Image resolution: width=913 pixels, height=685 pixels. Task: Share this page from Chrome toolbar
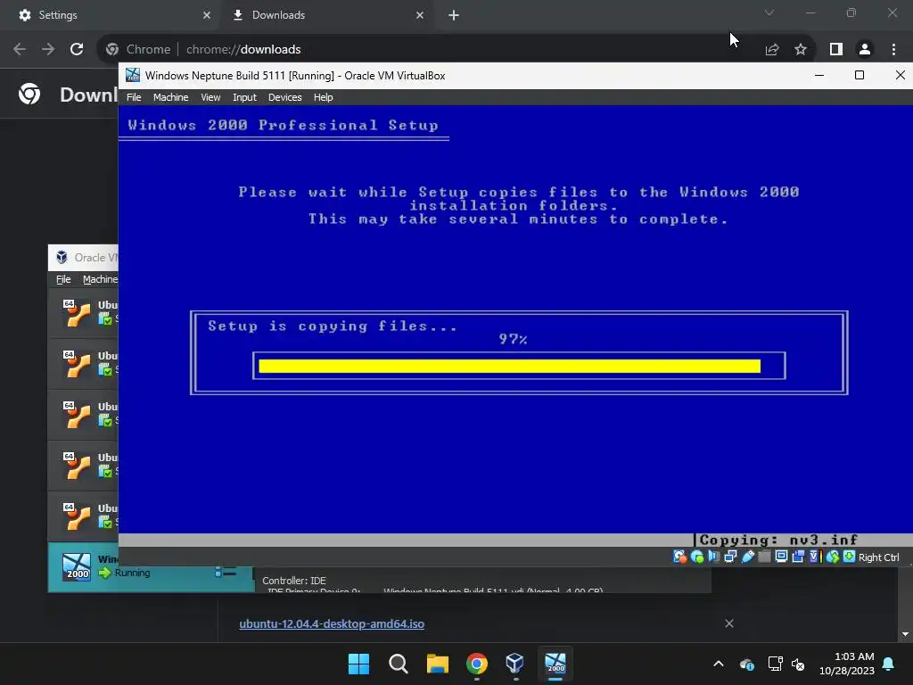[x=772, y=50]
